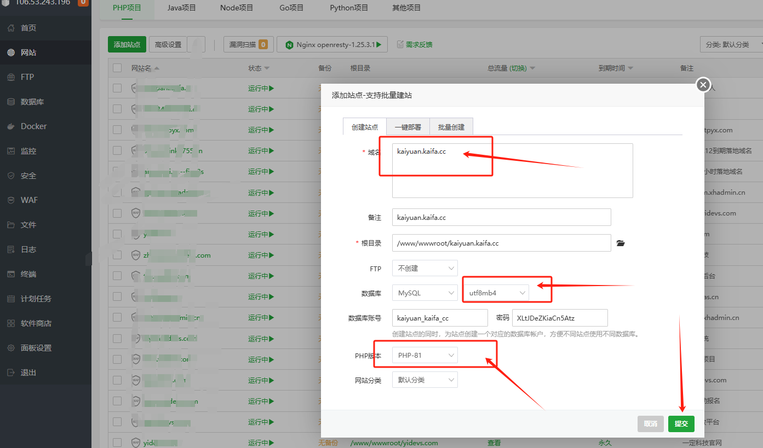Click the 取消 cancel button

pos(651,423)
